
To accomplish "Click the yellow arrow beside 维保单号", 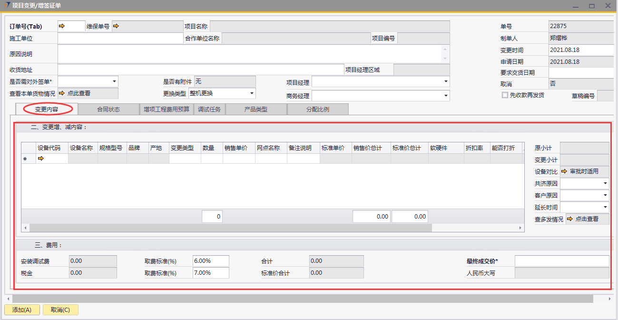I will click(x=116, y=26).
